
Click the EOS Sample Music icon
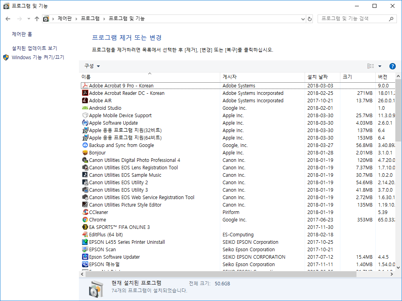click(x=85, y=175)
